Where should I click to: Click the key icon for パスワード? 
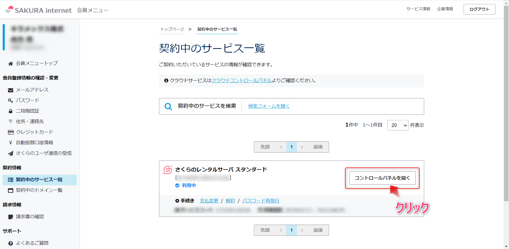[11, 101]
